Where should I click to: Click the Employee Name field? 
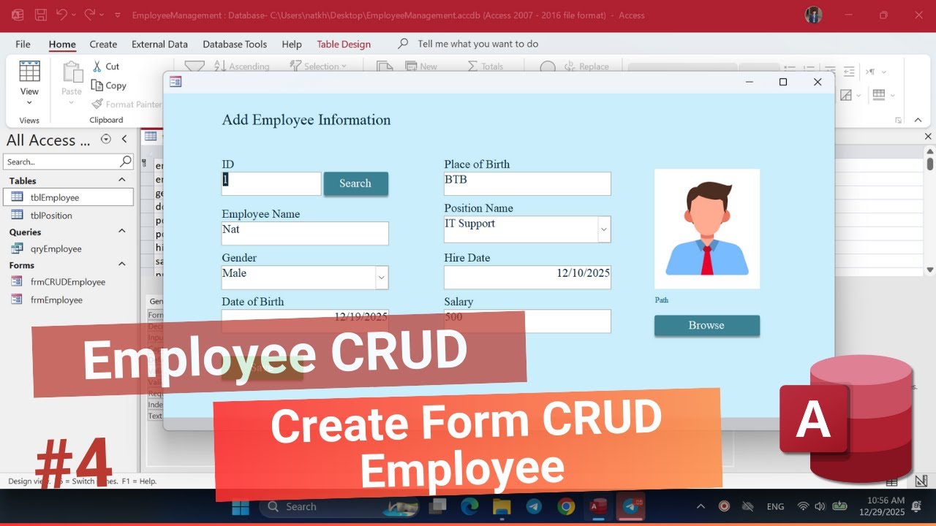[x=305, y=233]
